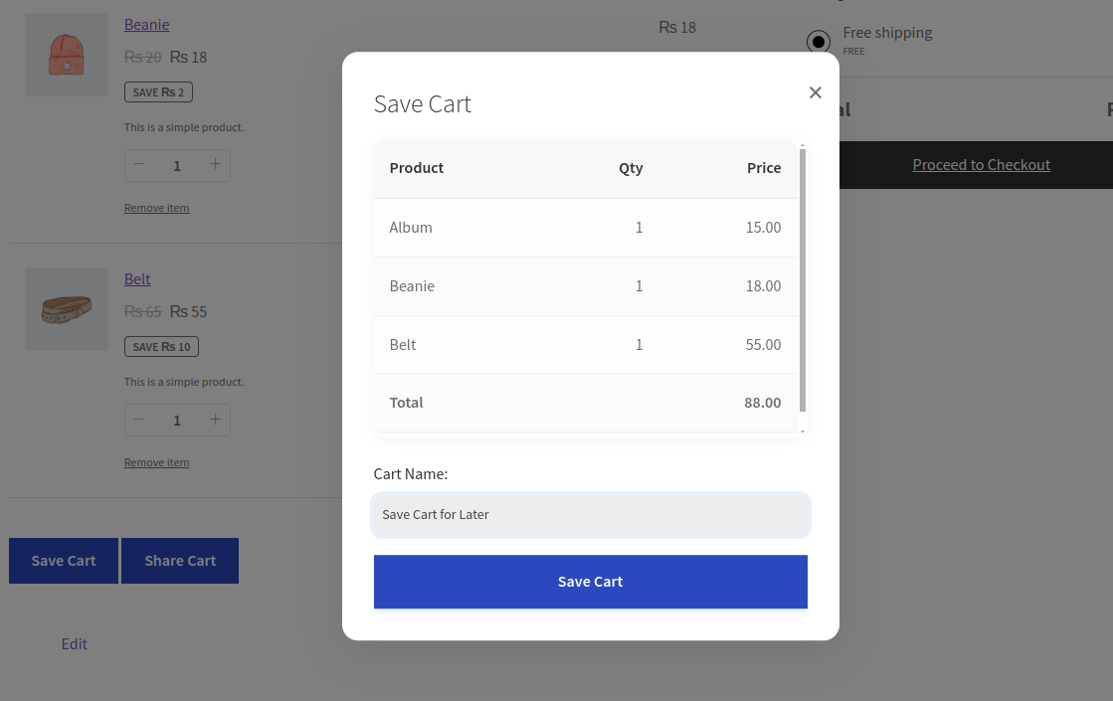Focus the Cart Name input field

[590, 514]
